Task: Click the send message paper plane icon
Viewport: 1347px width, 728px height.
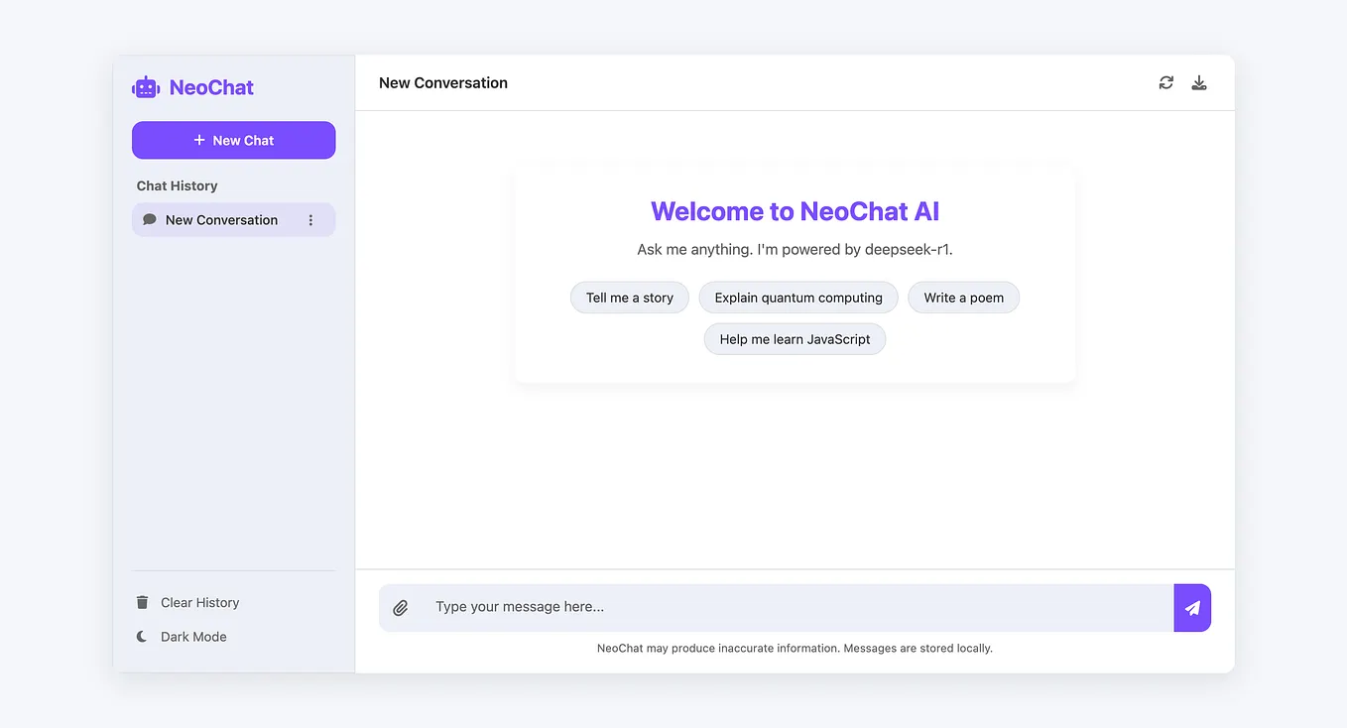Action: click(x=1192, y=607)
